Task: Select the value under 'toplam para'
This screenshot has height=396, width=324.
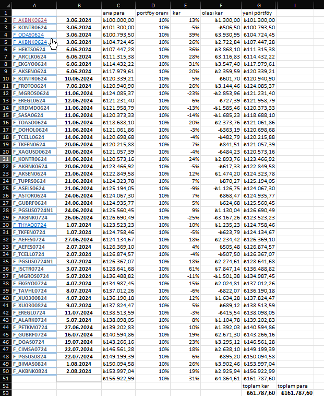Action: coord(295,393)
